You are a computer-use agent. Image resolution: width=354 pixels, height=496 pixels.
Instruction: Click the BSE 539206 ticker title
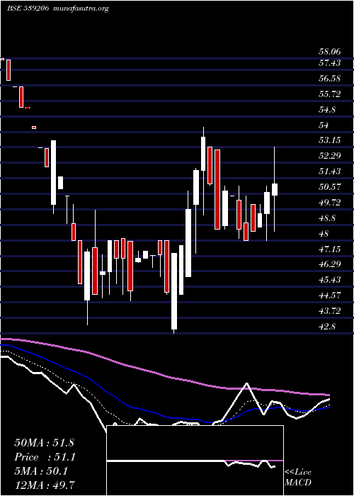28,9
